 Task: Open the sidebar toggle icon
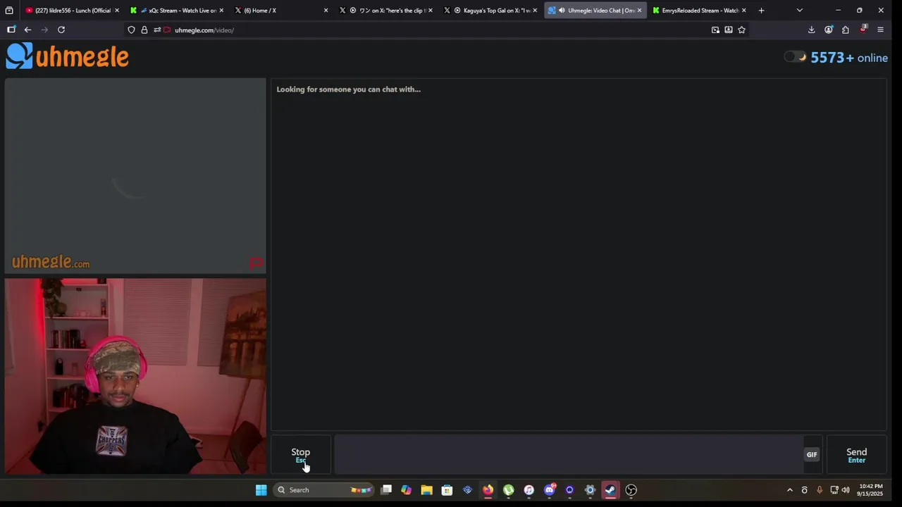[x=11, y=30]
